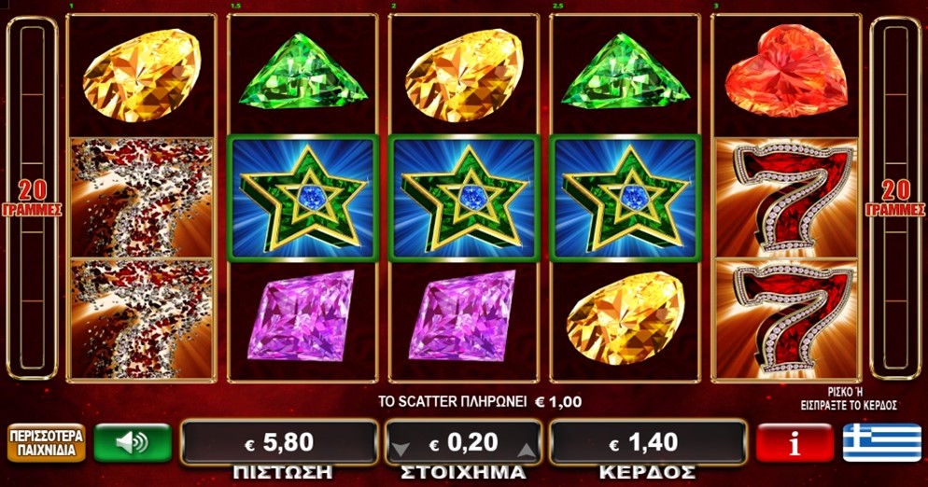Image resolution: width=928 pixels, height=487 pixels.
Task: Mute the game sound with speaker button
Action: 133,442
